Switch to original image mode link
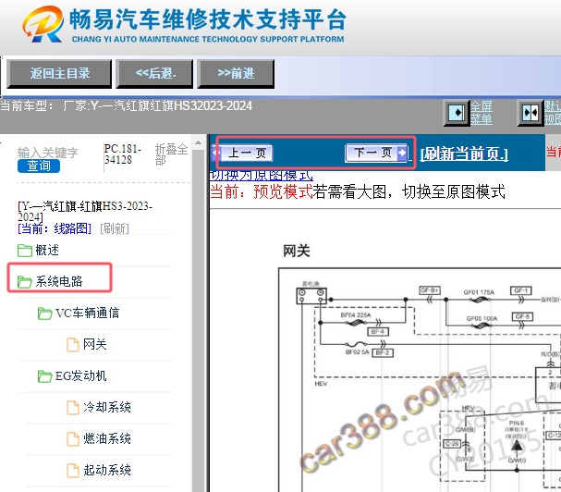This screenshot has height=492, width=561. (x=262, y=176)
